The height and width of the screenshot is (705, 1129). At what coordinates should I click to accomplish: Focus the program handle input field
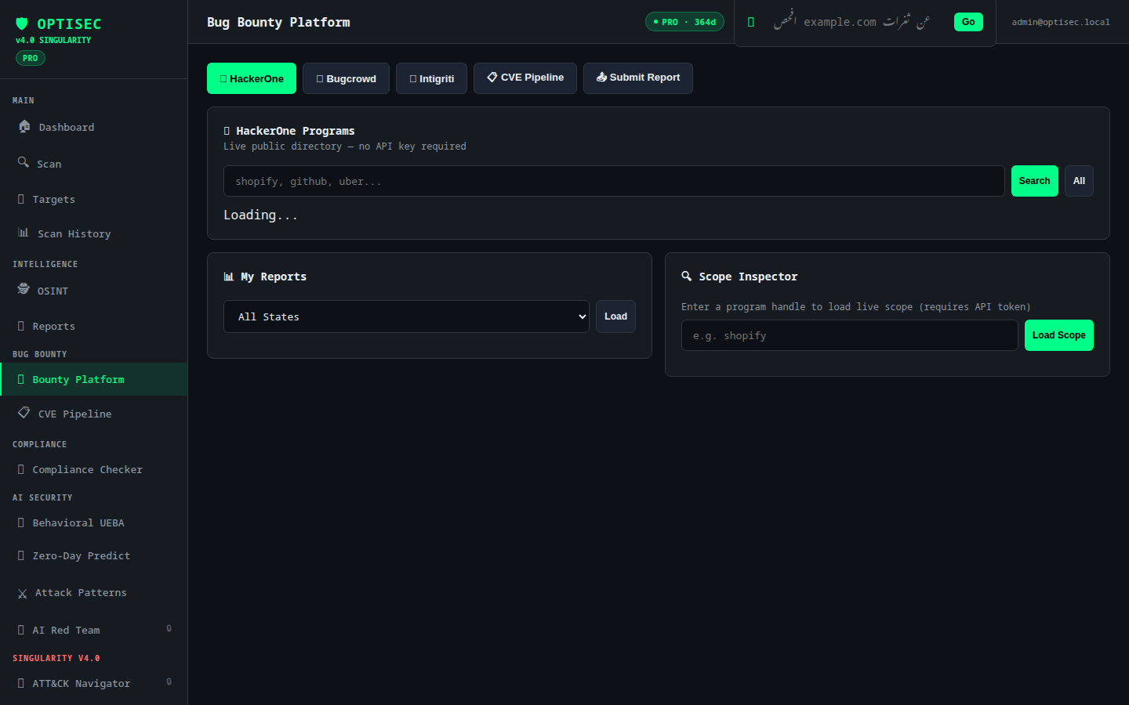pyautogui.click(x=850, y=335)
